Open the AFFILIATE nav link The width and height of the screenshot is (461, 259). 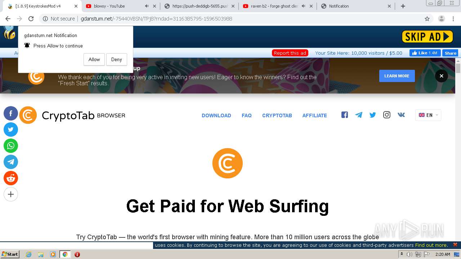[x=315, y=115]
